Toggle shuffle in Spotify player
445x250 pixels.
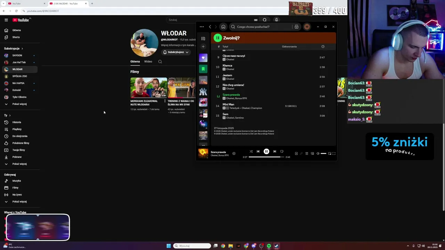pos(251,151)
